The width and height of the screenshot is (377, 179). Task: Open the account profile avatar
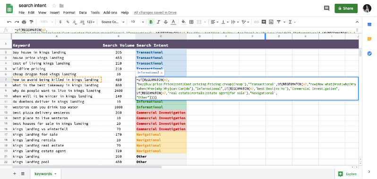(x=367, y=8)
